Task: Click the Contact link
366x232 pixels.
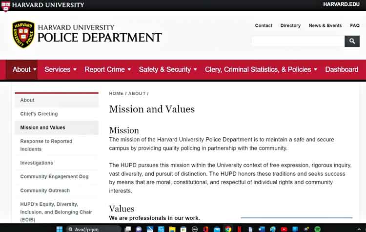Action: pyautogui.click(x=264, y=25)
